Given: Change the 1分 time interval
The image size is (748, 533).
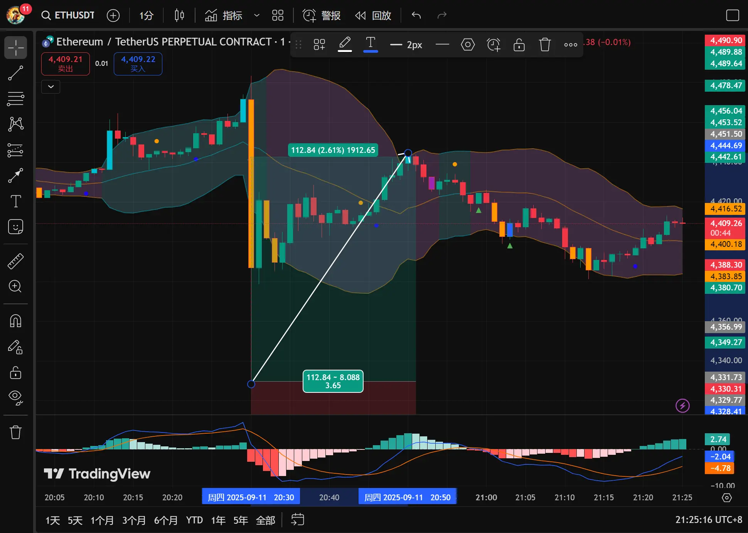Looking at the screenshot, I should (146, 15).
